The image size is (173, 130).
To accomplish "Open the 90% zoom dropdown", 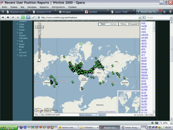I will (171, 123).
